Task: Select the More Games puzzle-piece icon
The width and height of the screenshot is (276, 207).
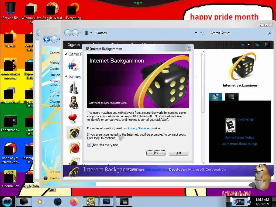Action: 74,65
